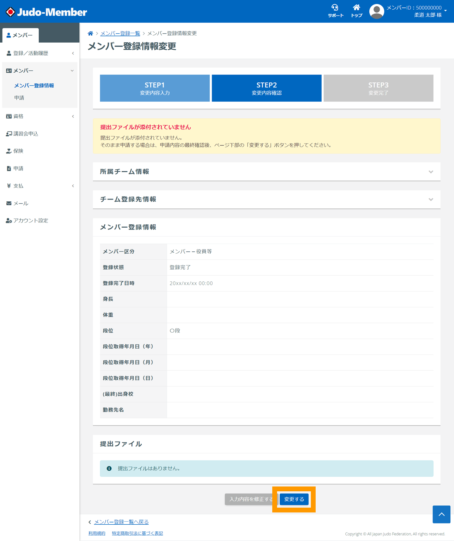This screenshot has width=454, height=541.
Task: Click the scroll-to-top arrow button
Action: (x=441, y=514)
